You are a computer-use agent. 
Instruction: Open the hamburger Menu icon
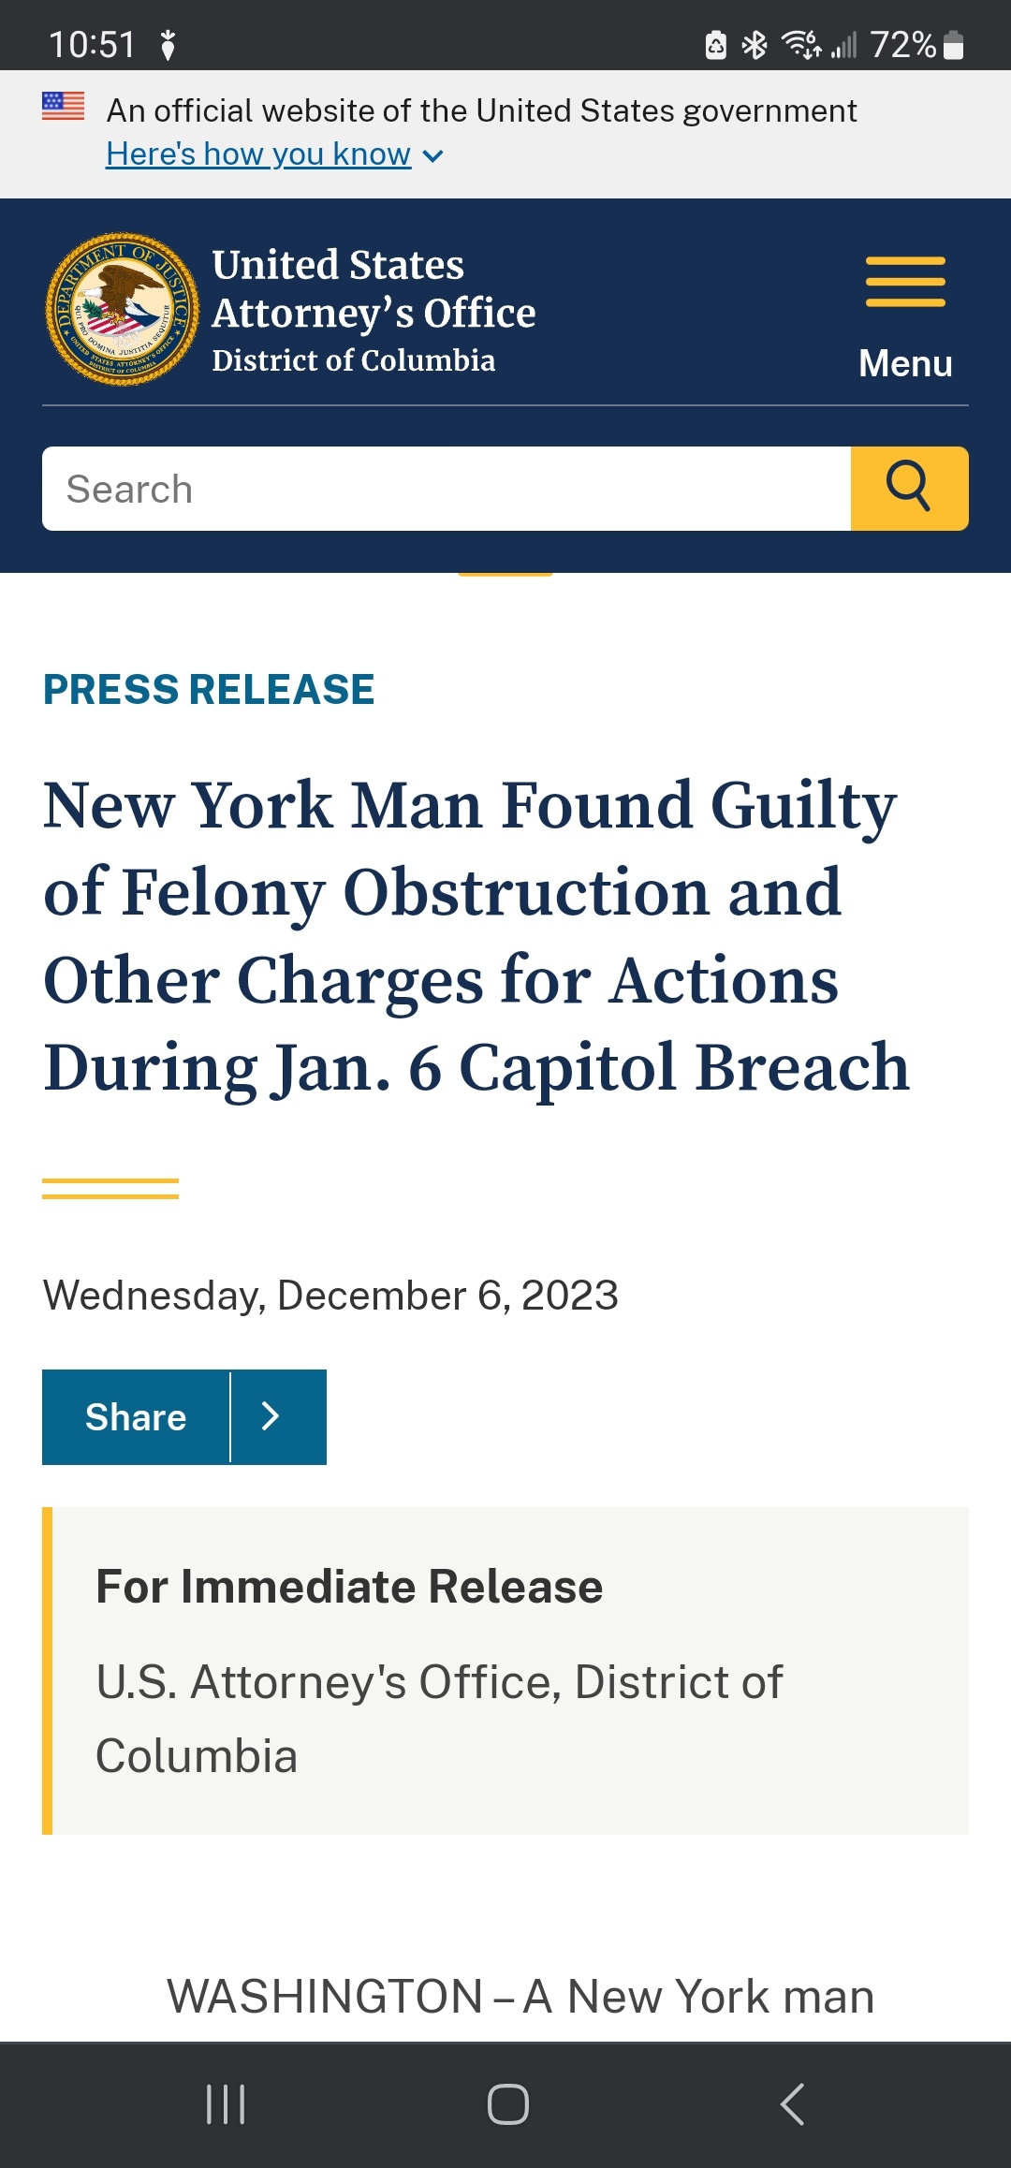pos(905,282)
